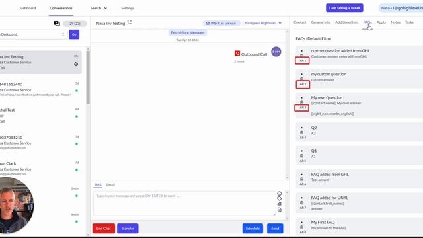This screenshot has width=423, height=238.
Task: Click the purple user avatar beside Outbound Call
Action: click(x=276, y=52)
